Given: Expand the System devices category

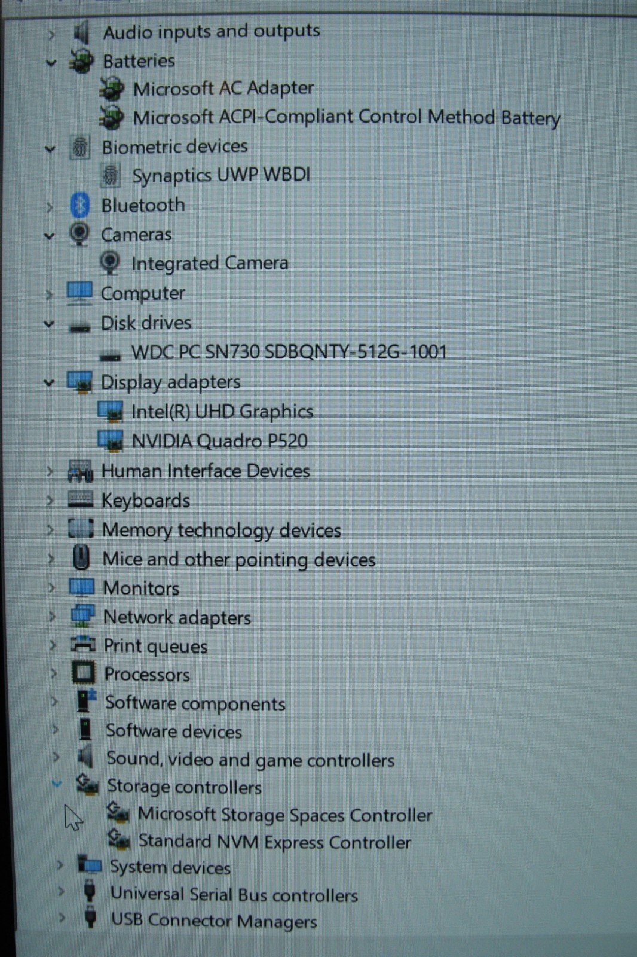Looking at the screenshot, I should (60, 865).
